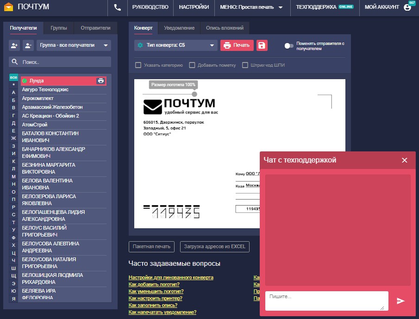Open the Как уменьшить логотип? link
The height and width of the screenshot is (319, 419).
point(156,292)
